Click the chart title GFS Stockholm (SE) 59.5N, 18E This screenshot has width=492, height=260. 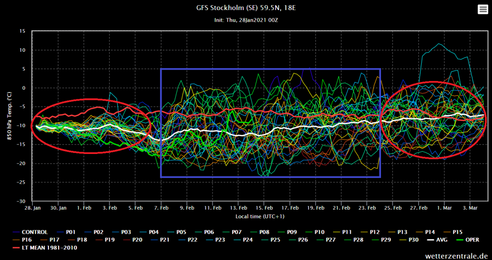click(246, 7)
